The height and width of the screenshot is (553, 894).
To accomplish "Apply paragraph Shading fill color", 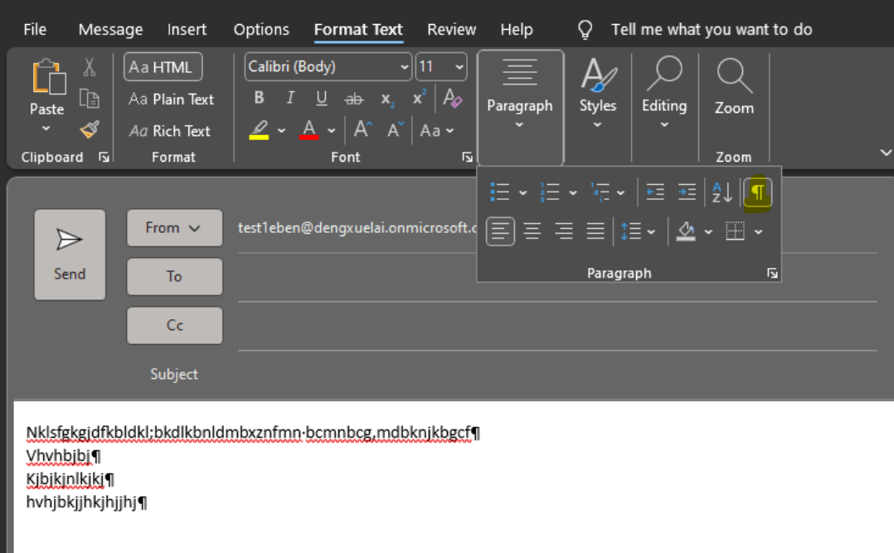I will click(x=686, y=231).
